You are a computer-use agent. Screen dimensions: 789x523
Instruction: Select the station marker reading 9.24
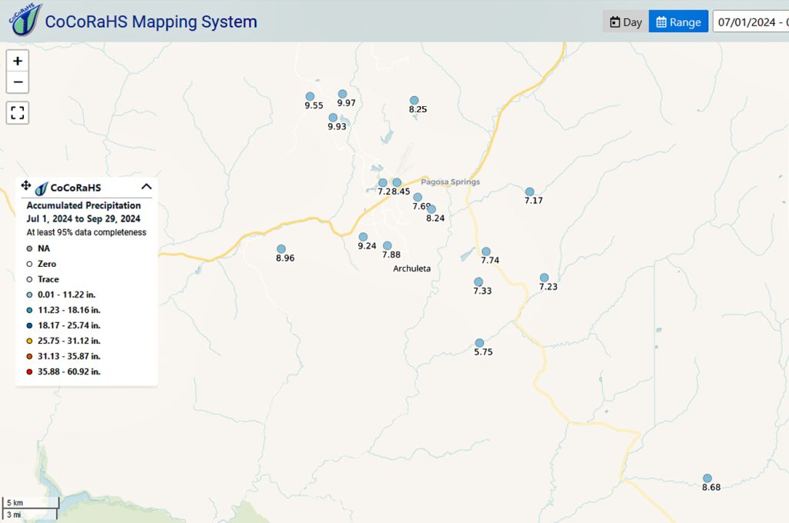pos(363,237)
